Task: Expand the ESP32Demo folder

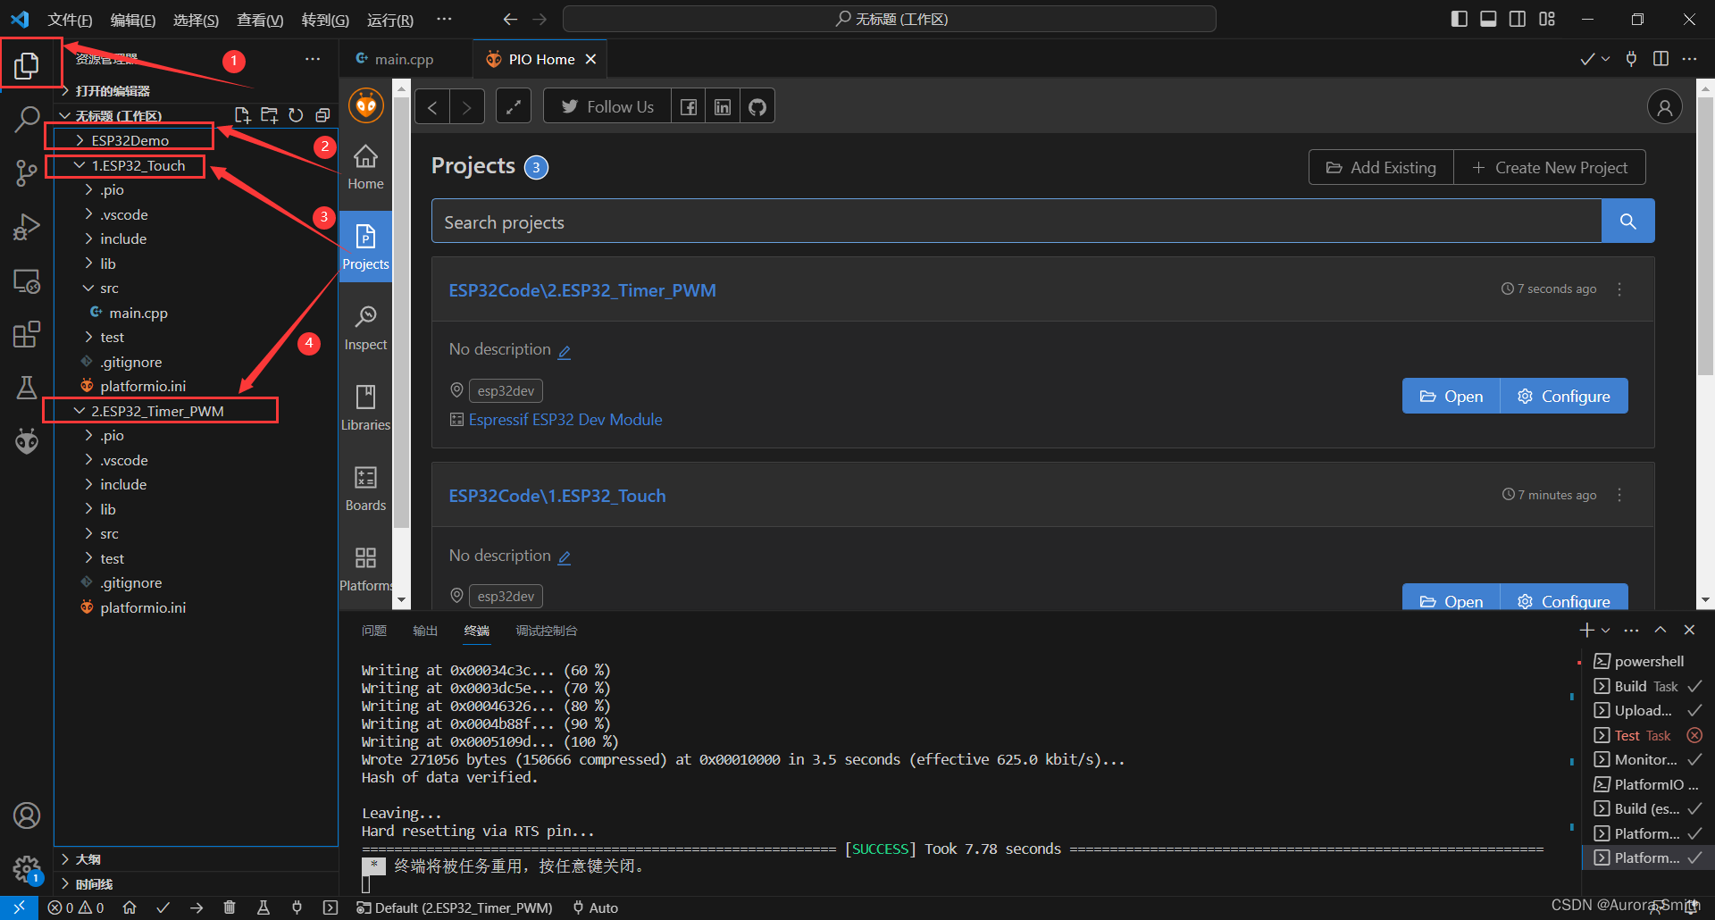Action: 130,140
